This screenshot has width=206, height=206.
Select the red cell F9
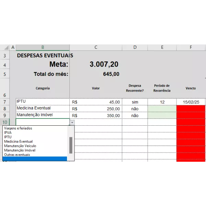pyautogui.click(x=191, y=115)
